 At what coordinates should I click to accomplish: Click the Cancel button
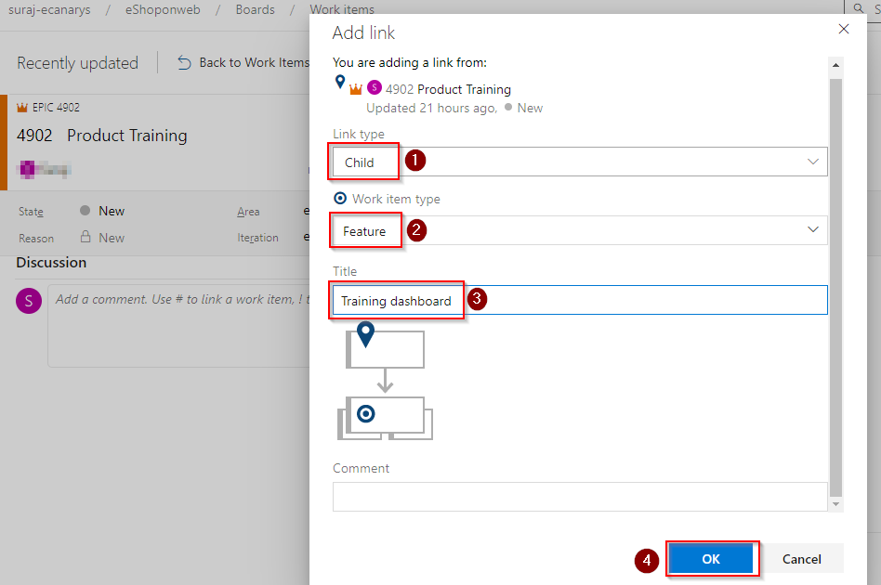pyautogui.click(x=802, y=559)
